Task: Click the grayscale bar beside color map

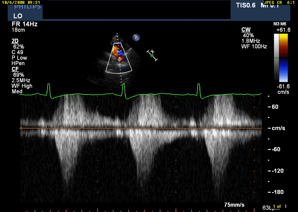Action: [x=276, y=57]
